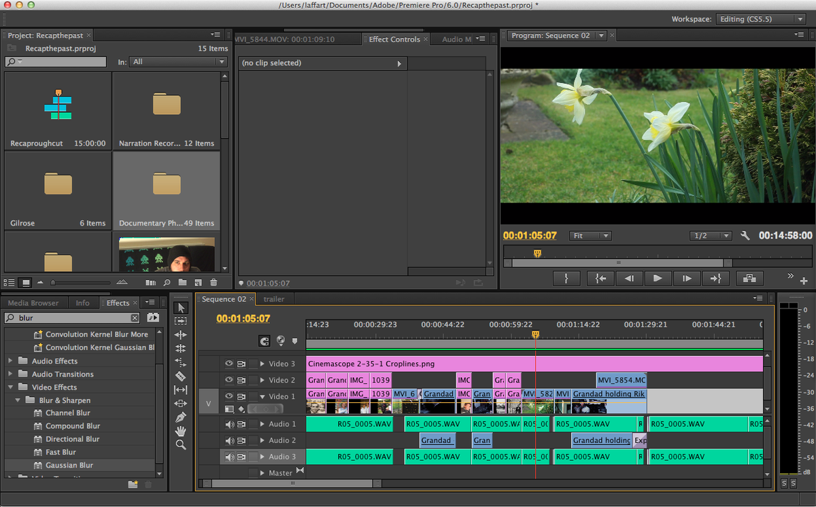Open the Fit zoom level dropdown
Viewport: 816px width, 507px height.
(590, 236)
